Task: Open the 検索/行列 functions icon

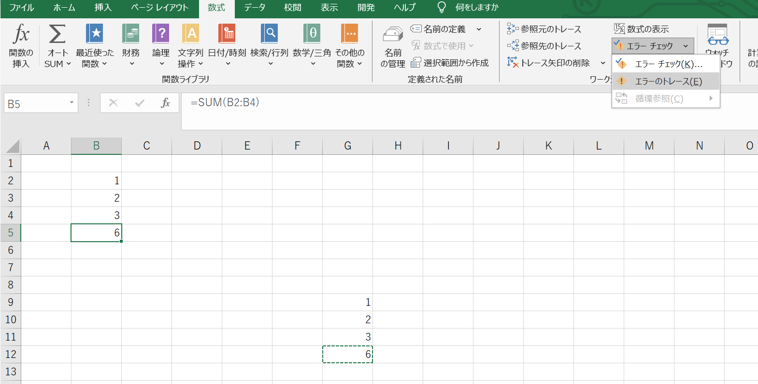Action: pos(269,35)
